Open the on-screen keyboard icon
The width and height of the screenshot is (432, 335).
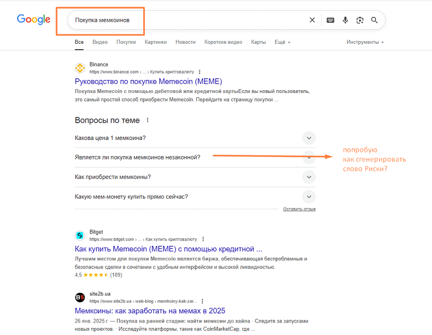(x=330, y=20)
